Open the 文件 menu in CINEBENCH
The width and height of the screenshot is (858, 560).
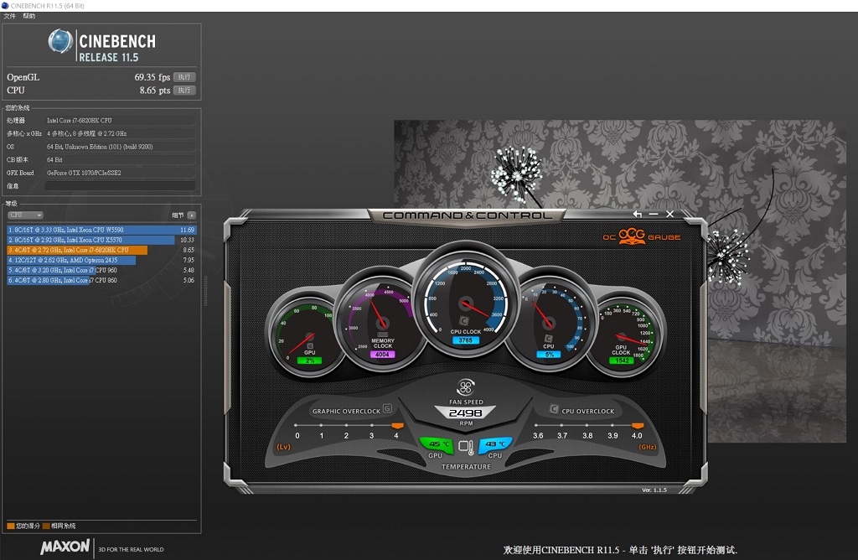tap(10, 17)
